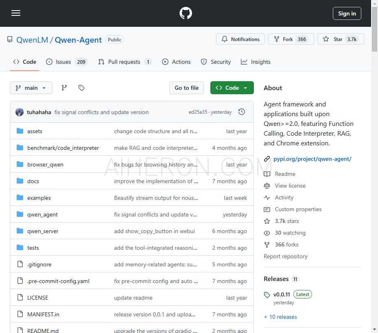Click the Go to file button
The image size is (378, 333).
coord(187,88)
